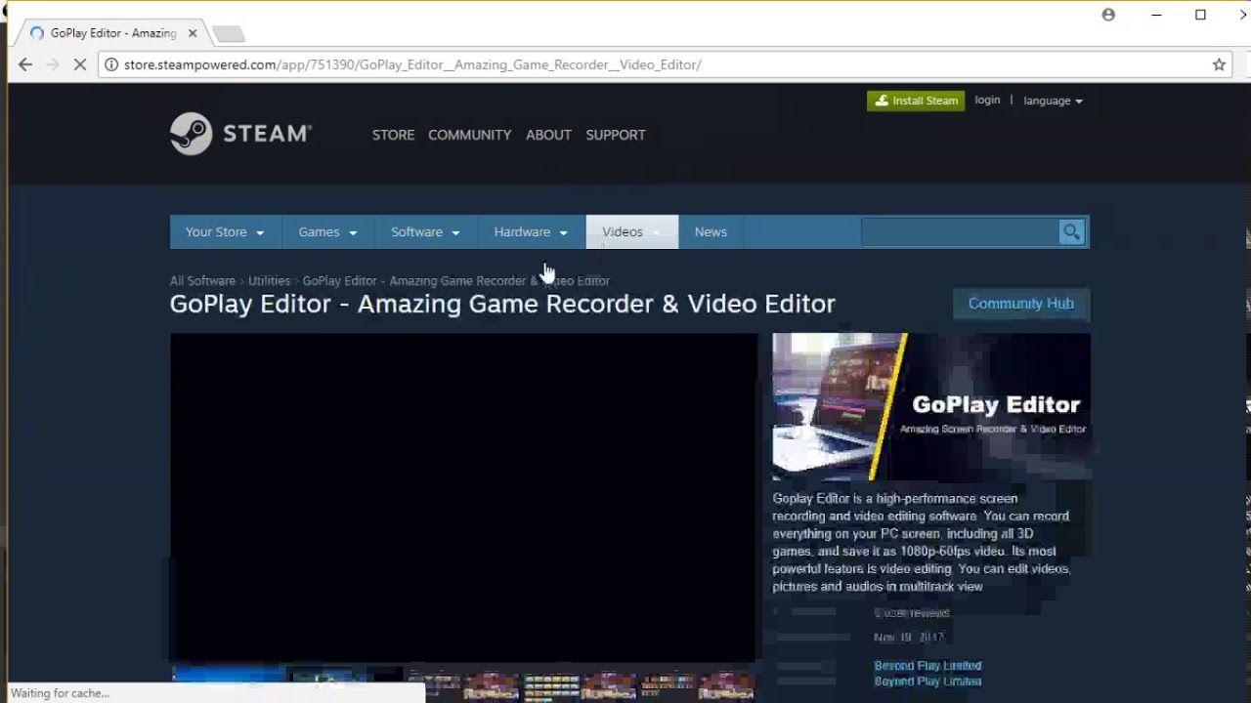Screen dimensions: 1251x703
Task: Click the browser forward arrow
Action: click(53, 64)
